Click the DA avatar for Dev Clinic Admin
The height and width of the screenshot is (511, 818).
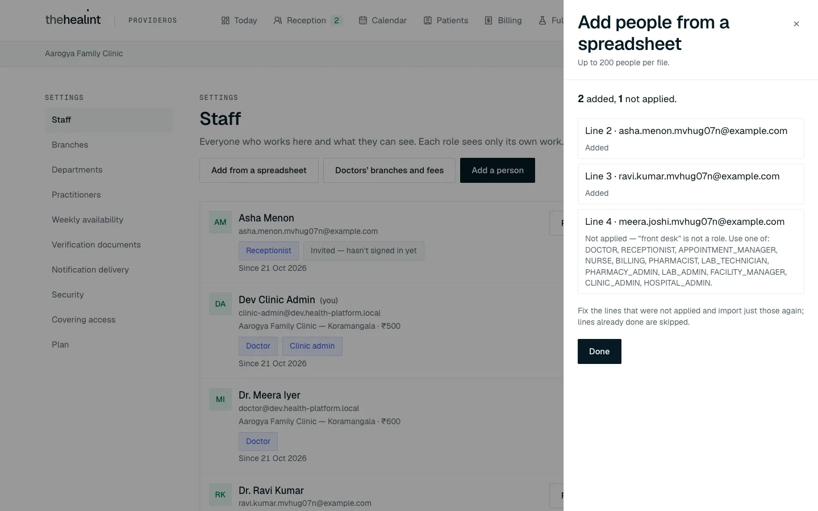tap(220, 304)
